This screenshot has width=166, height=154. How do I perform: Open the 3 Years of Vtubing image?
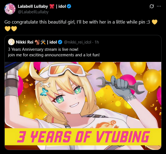(x=83, y=106)
